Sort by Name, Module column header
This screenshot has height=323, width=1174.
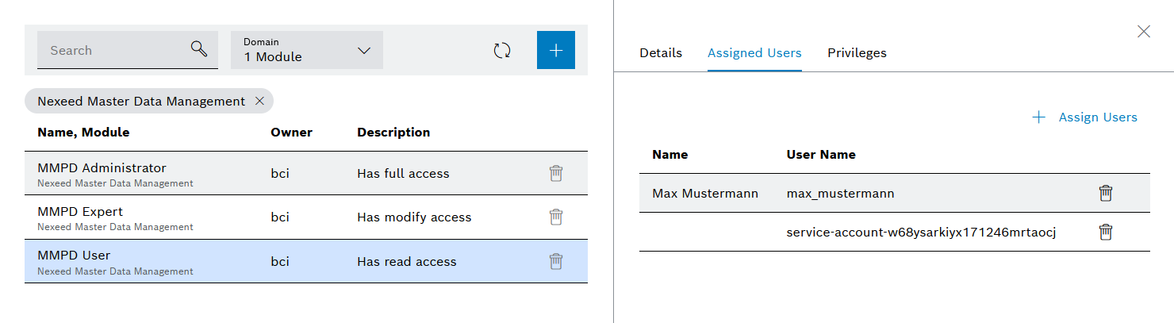(83, 133)
